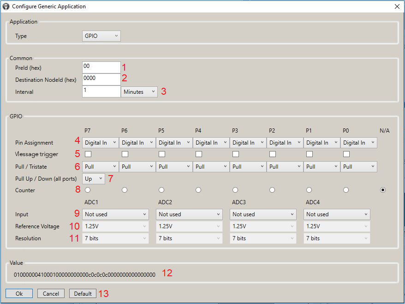Open the ADC3 Input dropdown

(x=263, y=214)
